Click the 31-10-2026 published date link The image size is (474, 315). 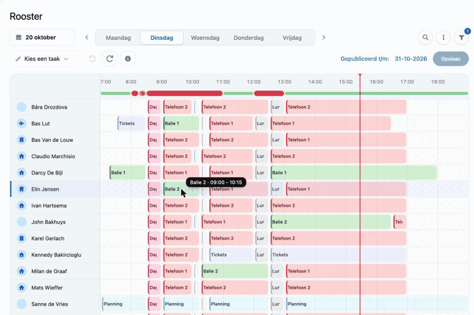point(411,59)
